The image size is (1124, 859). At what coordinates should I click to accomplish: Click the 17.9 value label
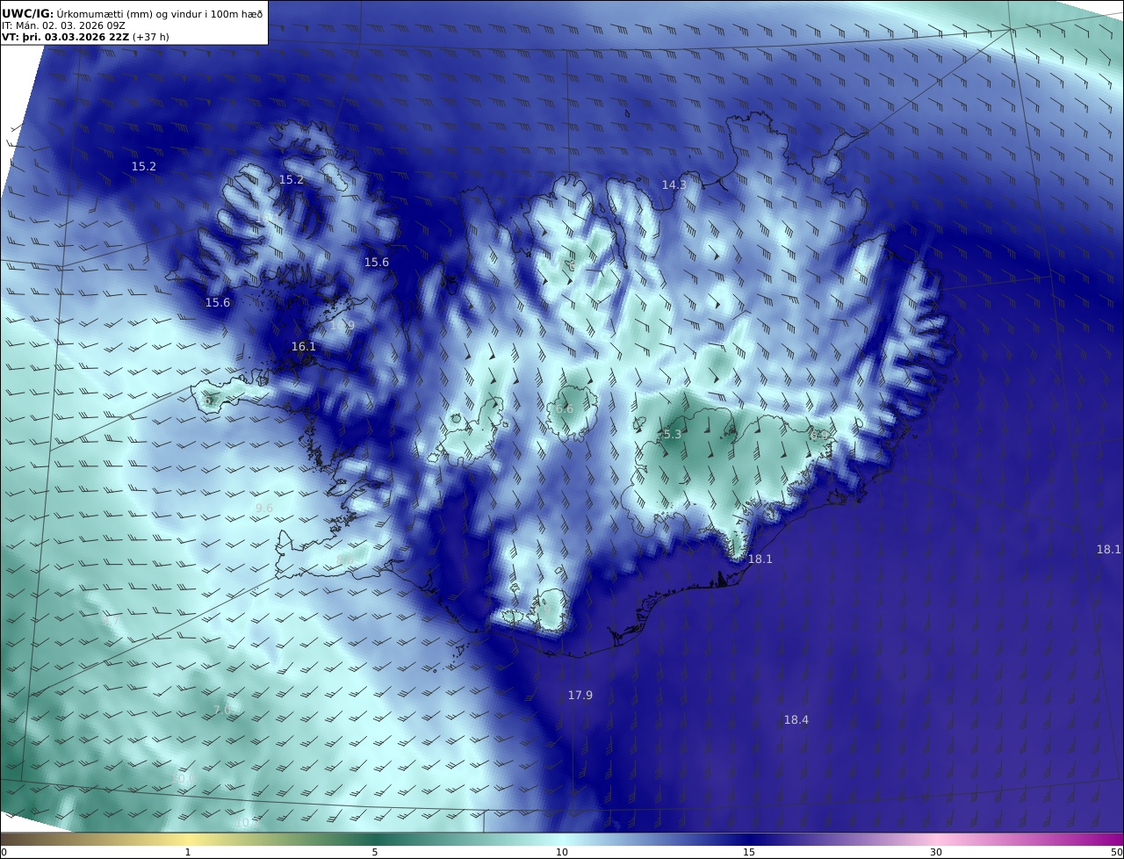(x=580, y=695)
